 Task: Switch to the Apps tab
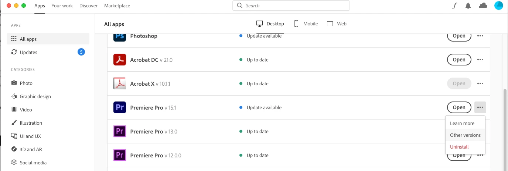pyautogui.click(x=40, y=6)
